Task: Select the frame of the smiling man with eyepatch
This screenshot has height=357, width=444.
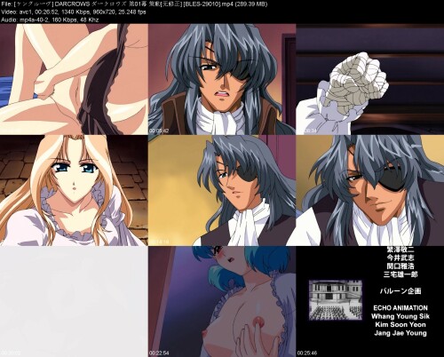Action: coord(370,190)
